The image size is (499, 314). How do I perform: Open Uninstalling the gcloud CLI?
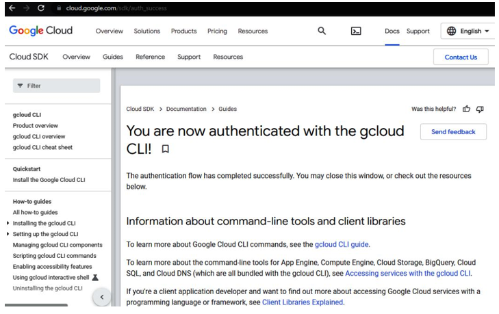coord(47,288)
